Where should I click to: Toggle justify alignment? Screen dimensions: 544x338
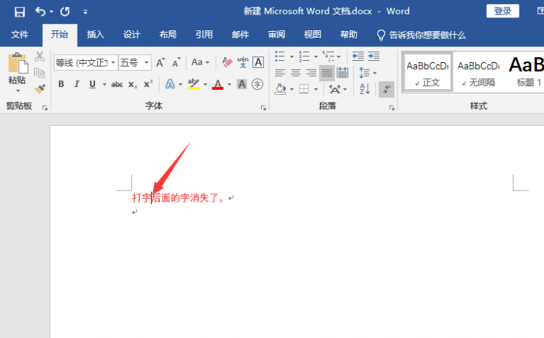point(327,72)
